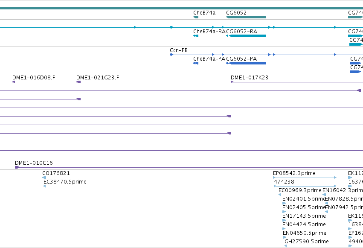
Task: Select the EN02401.5prime label
Action: click(x=304, y=199)
